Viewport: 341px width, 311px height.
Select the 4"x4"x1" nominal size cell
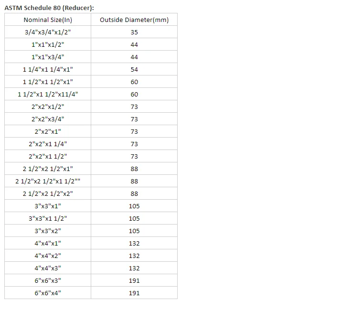(48, 243)
